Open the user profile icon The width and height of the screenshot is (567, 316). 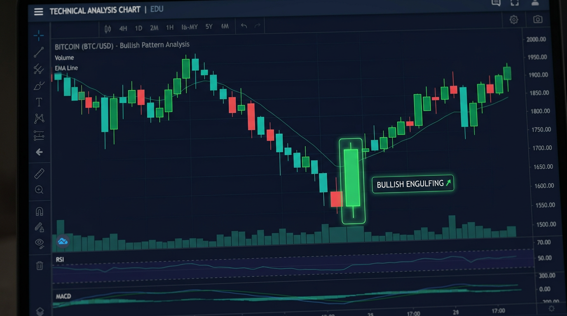(x=535, y=2)
